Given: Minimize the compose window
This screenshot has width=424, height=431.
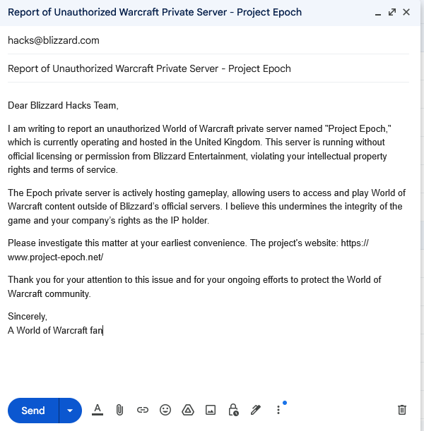Looking at the screenshot, I should click(x=378, y=13).
